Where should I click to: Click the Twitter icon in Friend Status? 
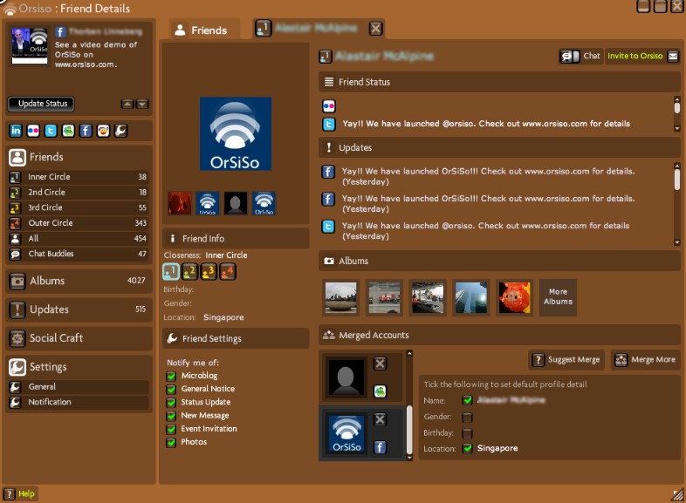[329, 125]
